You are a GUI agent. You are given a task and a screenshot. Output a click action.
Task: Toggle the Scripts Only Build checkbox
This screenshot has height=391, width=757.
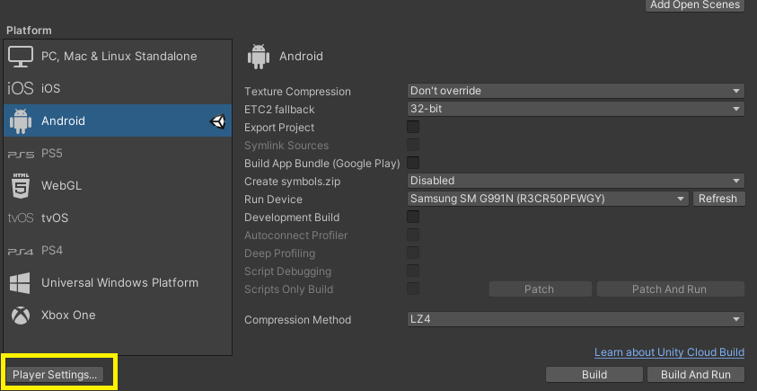tap(413, 289)
